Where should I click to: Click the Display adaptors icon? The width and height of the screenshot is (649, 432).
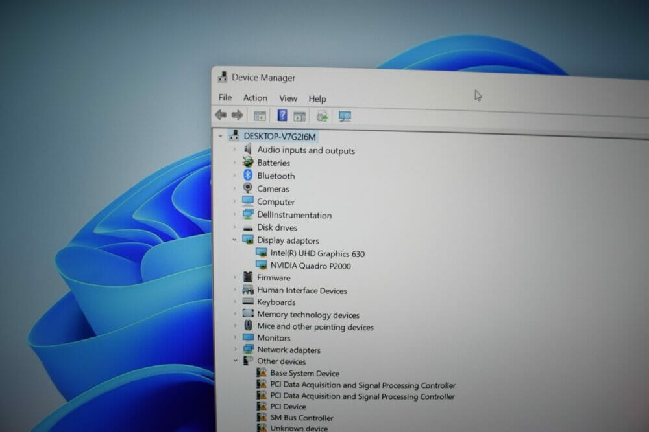click(248, 240)
